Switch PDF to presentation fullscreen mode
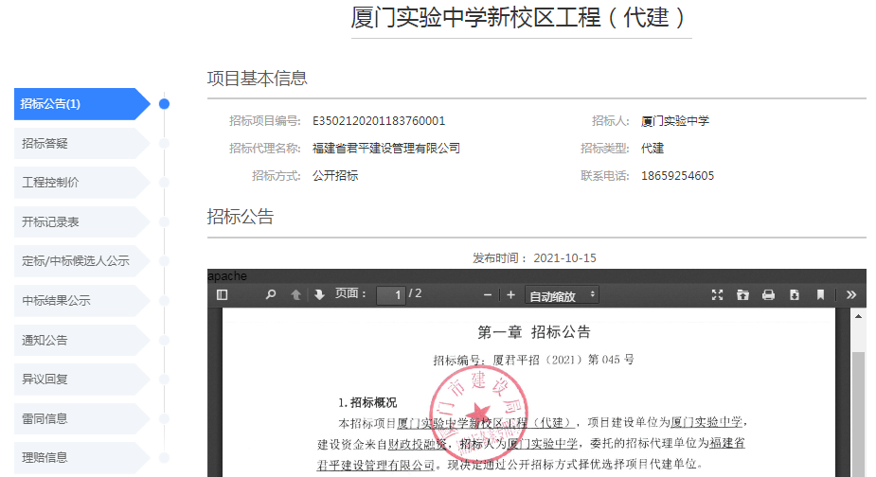The height and width of the screenshot is (477, 876). (x=717, y=295)
